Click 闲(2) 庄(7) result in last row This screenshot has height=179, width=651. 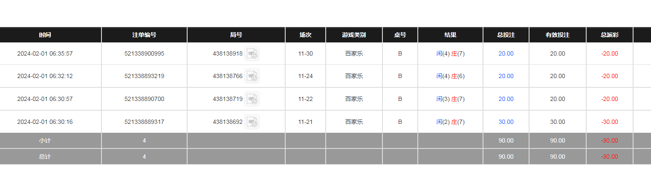(x=451, y=122)
